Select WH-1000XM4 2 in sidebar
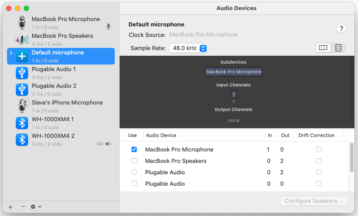Image resolution: width=358 pixels, height=216 pixels. pyautogui.click(x=61, y=140)
